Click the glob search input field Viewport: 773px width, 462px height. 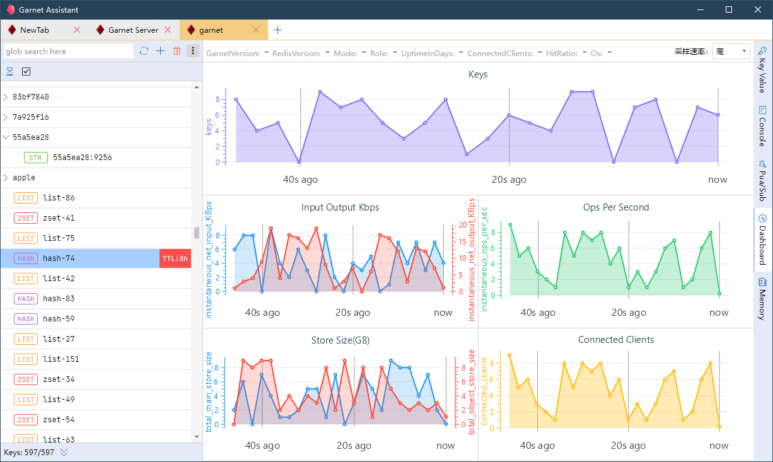[68, 52]
